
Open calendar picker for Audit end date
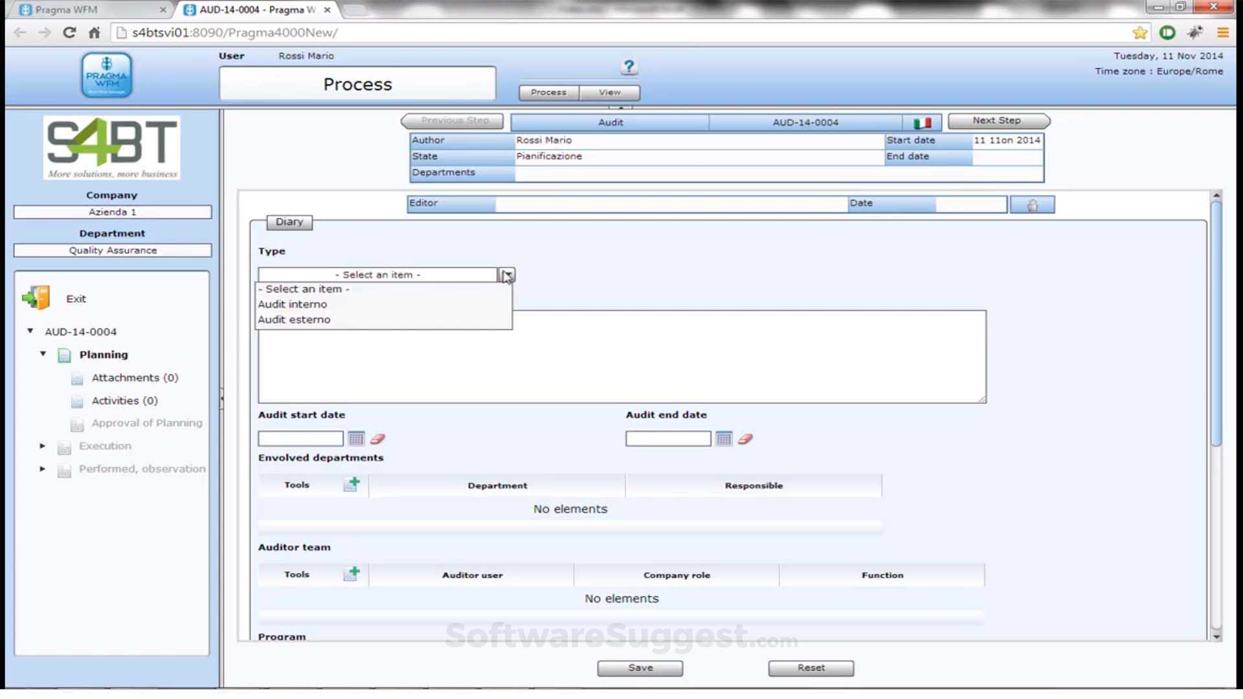[724, 439]
